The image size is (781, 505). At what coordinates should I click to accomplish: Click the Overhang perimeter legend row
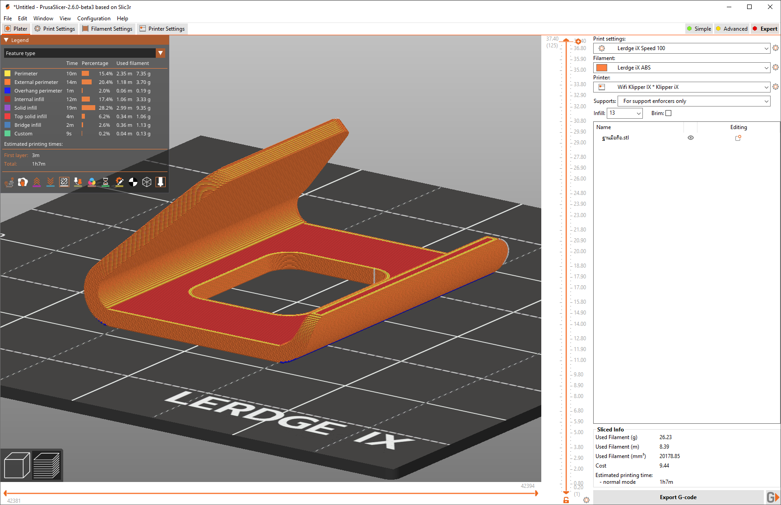[x=84, y=91]
